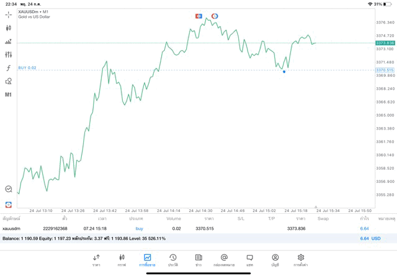Viewport: 397px width, 277px height.
Task: Open the M1 timeframe selector
Action: pos(8,95)
